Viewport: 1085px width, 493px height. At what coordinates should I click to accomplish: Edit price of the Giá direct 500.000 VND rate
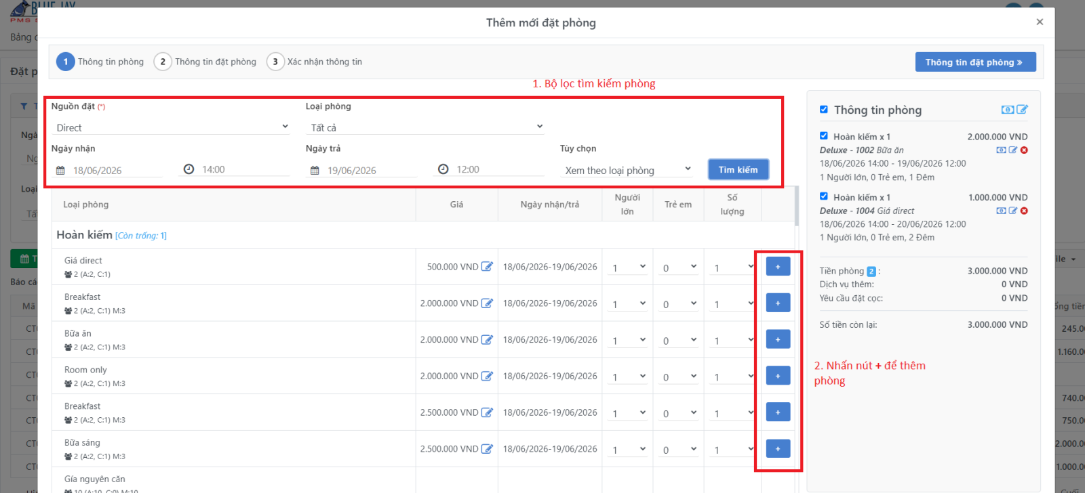(x=487, y=267)
